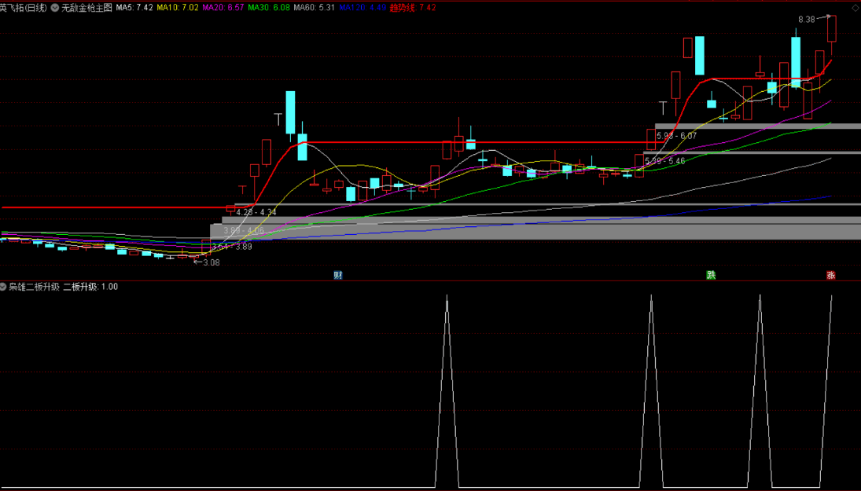Click the 3.08 low price label
Viewport: 861px width, 491px height.
(x=211, y=262)
